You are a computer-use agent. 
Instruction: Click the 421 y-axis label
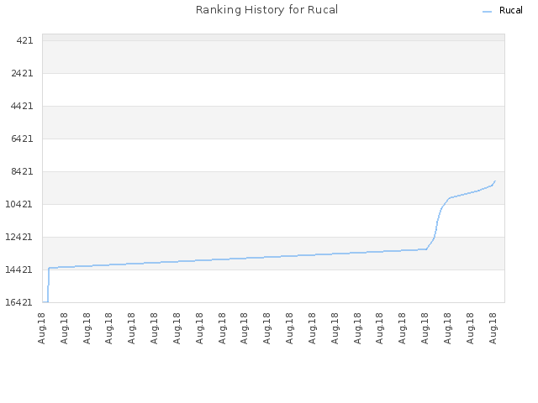(24, 40)
